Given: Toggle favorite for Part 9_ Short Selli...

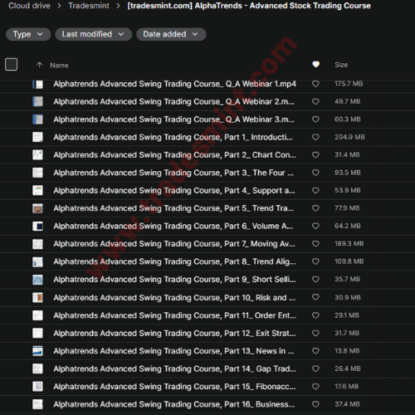Looking at the screenshot, I should (315, 279).
